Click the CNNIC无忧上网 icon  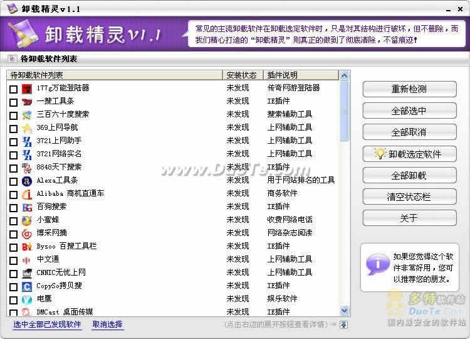(27, 274)
